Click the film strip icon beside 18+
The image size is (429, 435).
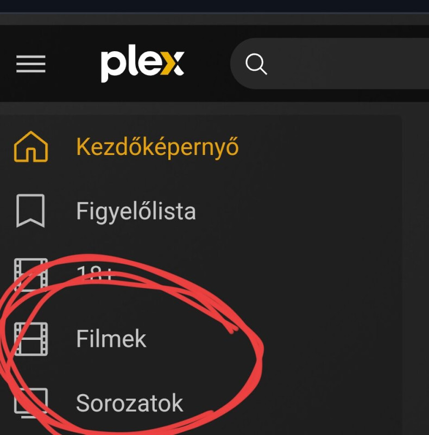tap(31, 275)
